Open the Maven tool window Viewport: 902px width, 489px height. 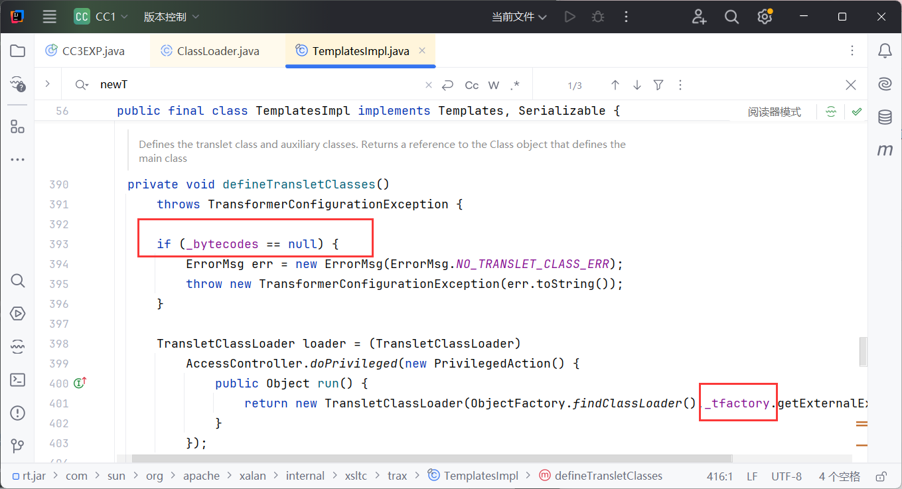885,151
